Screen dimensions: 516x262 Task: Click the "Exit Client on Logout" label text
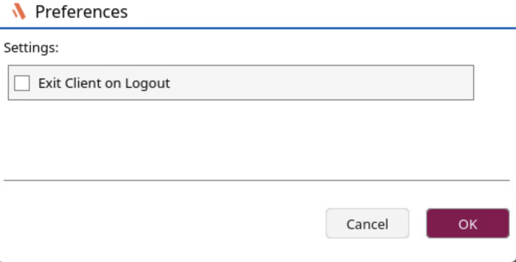click(x=104, y=83)
